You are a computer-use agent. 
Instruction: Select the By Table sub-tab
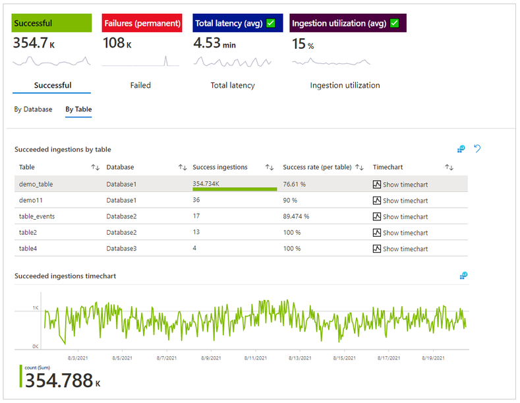point(78,109)
